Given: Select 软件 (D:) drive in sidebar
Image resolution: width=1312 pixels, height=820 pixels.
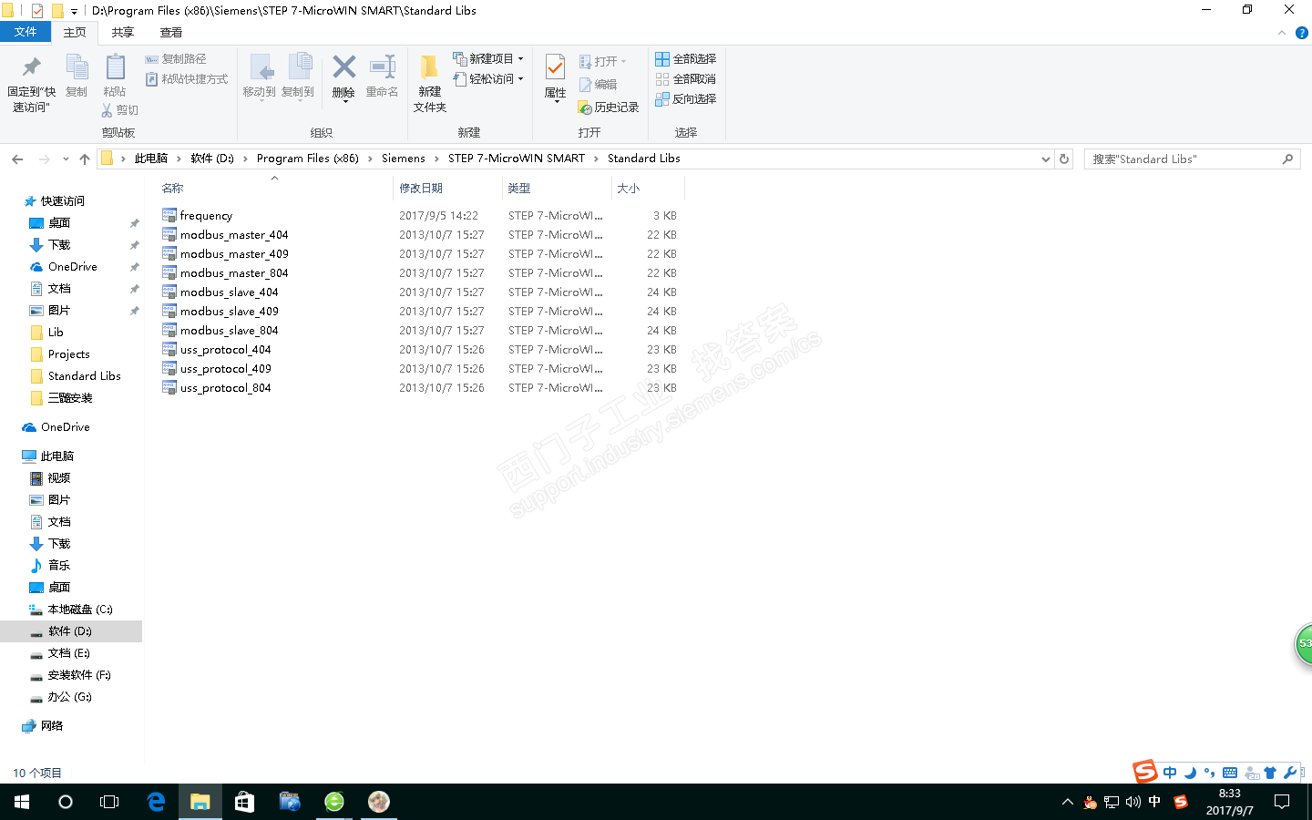Looking at the screenshot, I should point(70,631).
